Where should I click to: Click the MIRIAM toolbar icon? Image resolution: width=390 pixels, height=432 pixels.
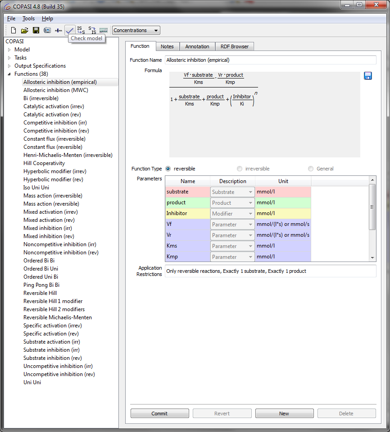click(x=104, y=30)
